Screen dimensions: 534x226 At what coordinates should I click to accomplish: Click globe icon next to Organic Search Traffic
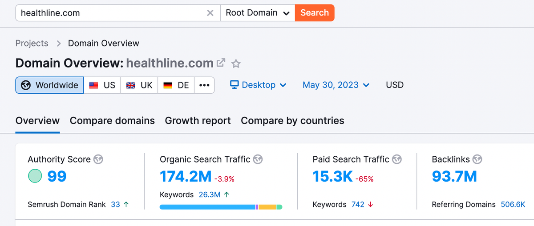pos(258,159)
